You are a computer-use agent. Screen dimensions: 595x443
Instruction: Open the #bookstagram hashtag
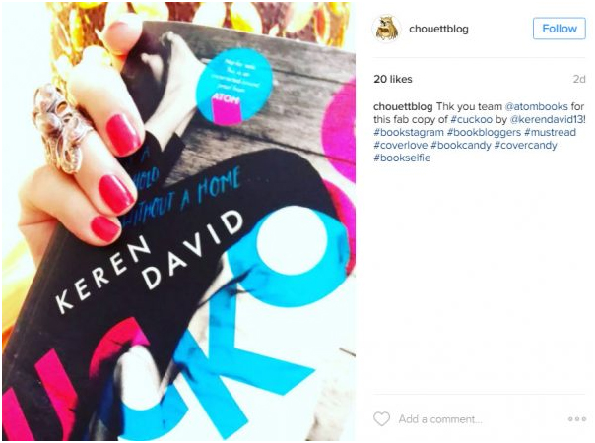coord(408,132)
